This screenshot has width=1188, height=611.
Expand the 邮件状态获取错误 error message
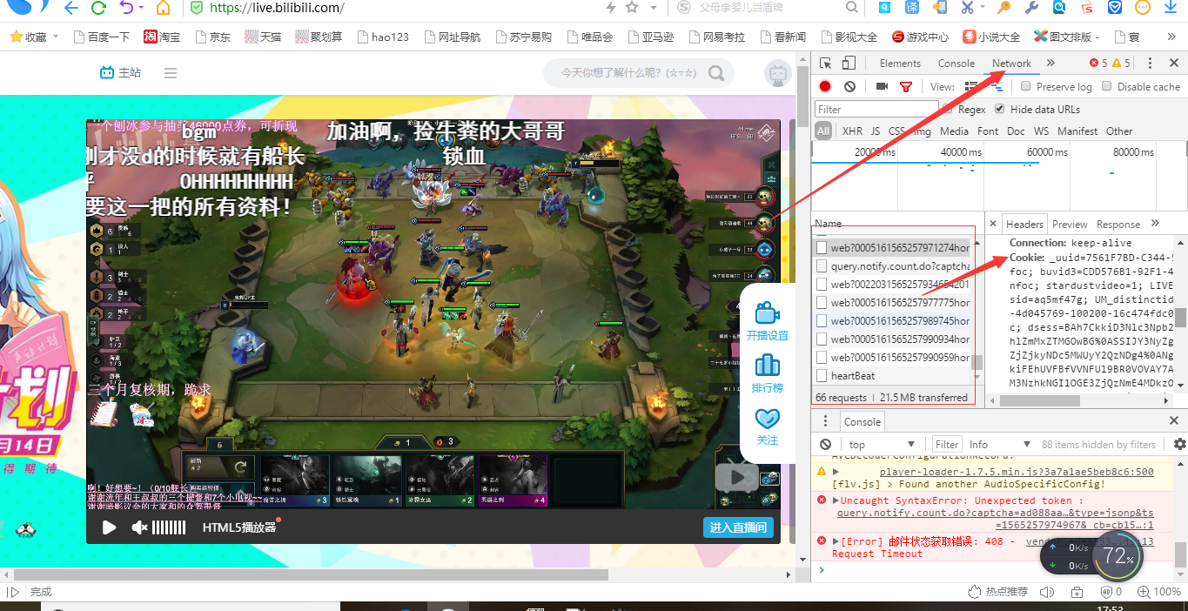point(835,541)
